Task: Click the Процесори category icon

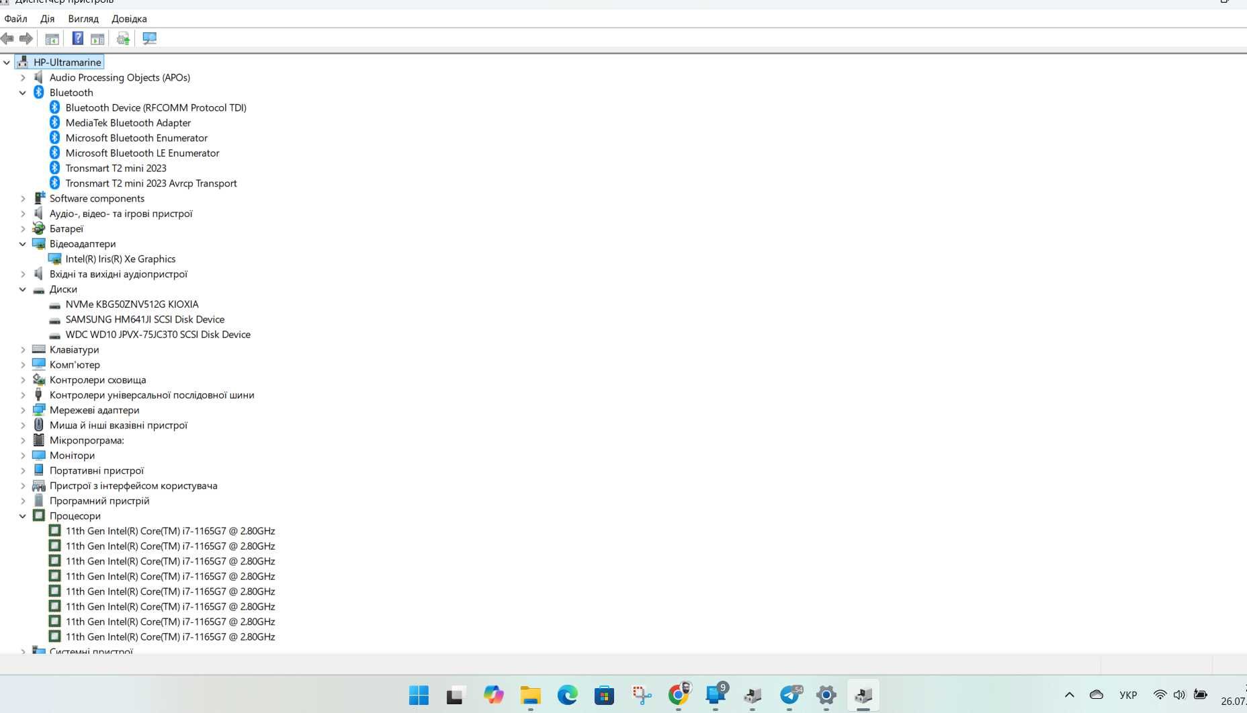Action: tap(39, 515)
